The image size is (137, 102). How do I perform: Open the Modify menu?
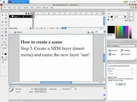point(26,8)
